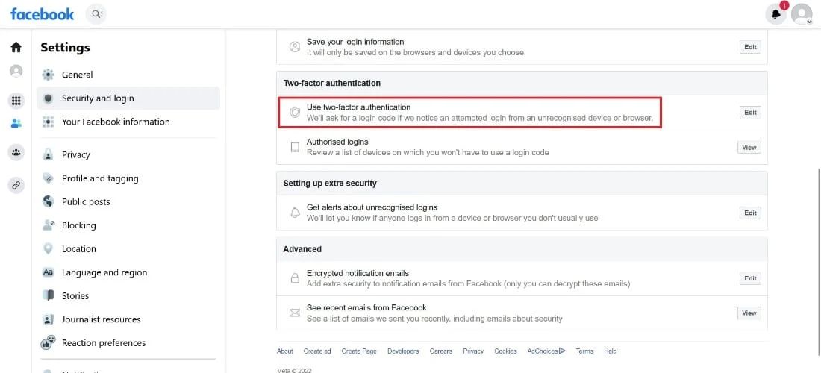Open the Facebook search icon
Image resolution: width=821 pixels, height=373 pixels.
click(x=96, y=14)
